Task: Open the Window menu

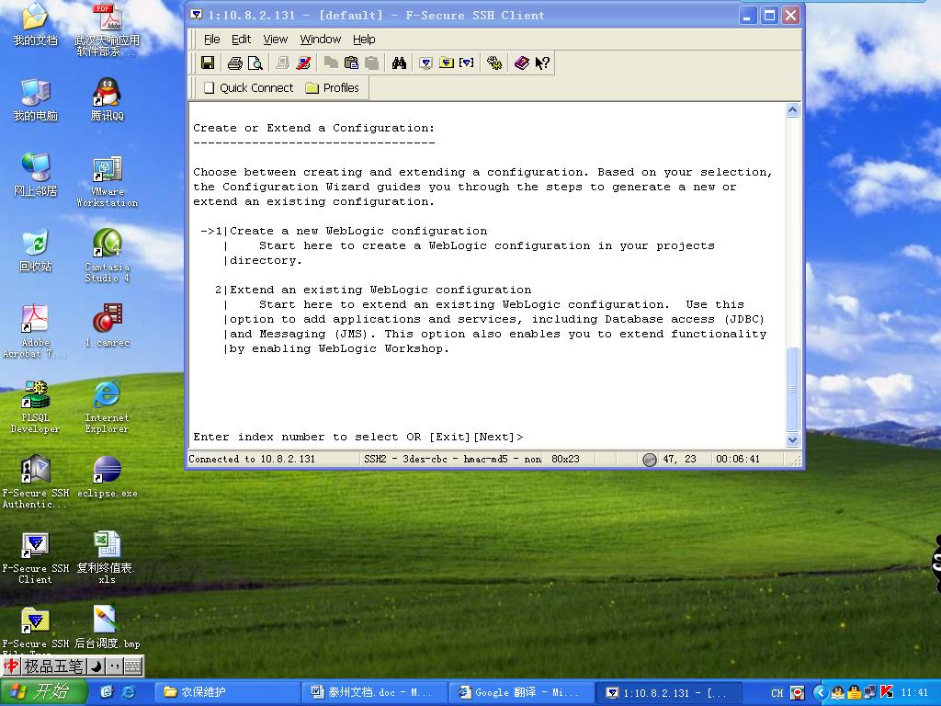Action: point(320,39)
